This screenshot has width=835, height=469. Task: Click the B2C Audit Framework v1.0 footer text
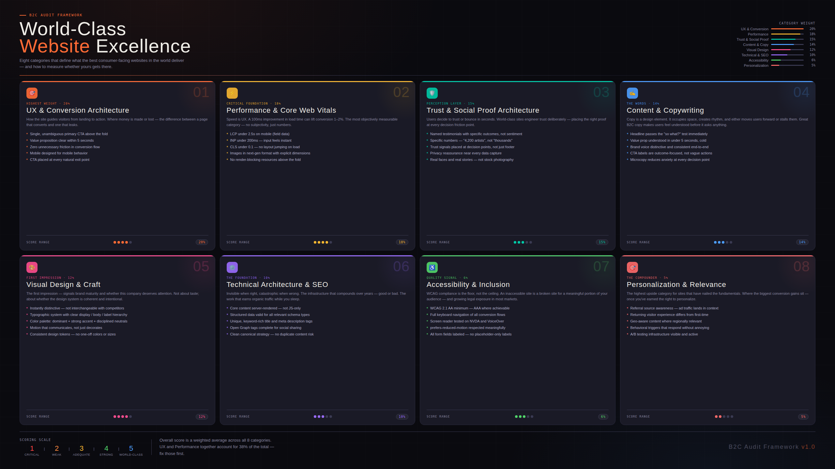point(771,447)
